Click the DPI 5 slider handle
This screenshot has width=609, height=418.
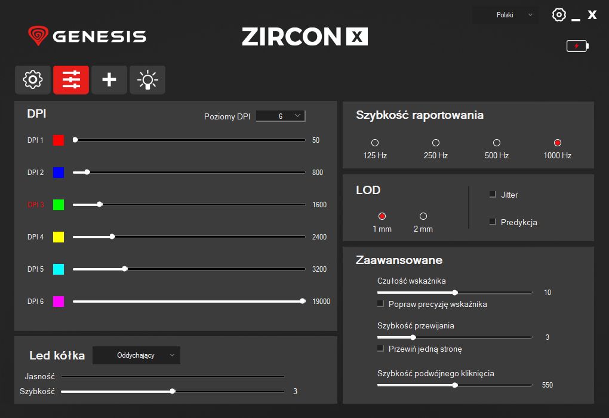pos(125,269)
